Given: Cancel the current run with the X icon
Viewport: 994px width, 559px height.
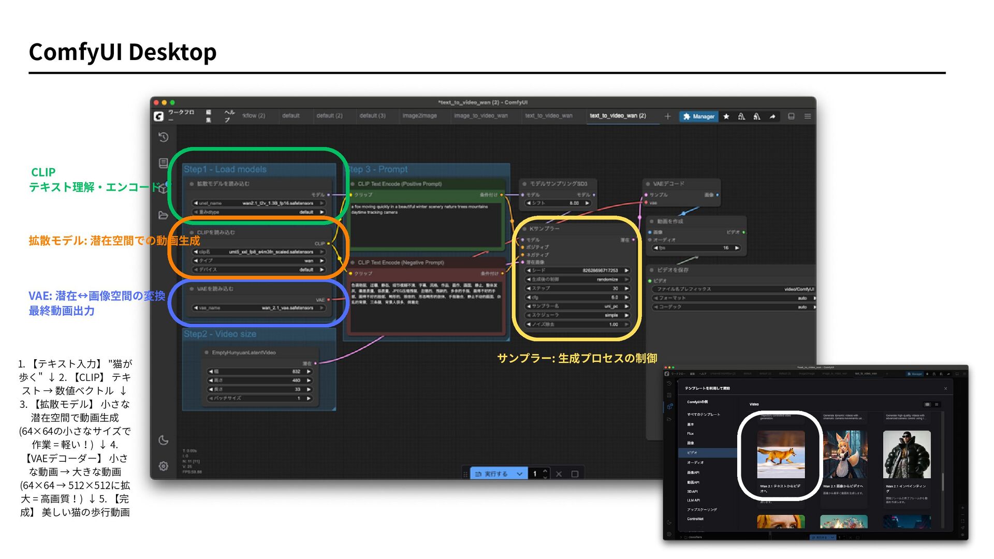Looking at the screenshot, I should tap(559, 474).
